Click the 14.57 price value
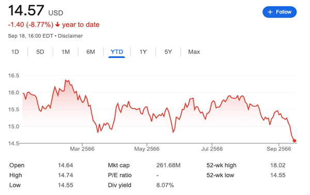Viewport: 310px width, 195px height. coord(26,10)
